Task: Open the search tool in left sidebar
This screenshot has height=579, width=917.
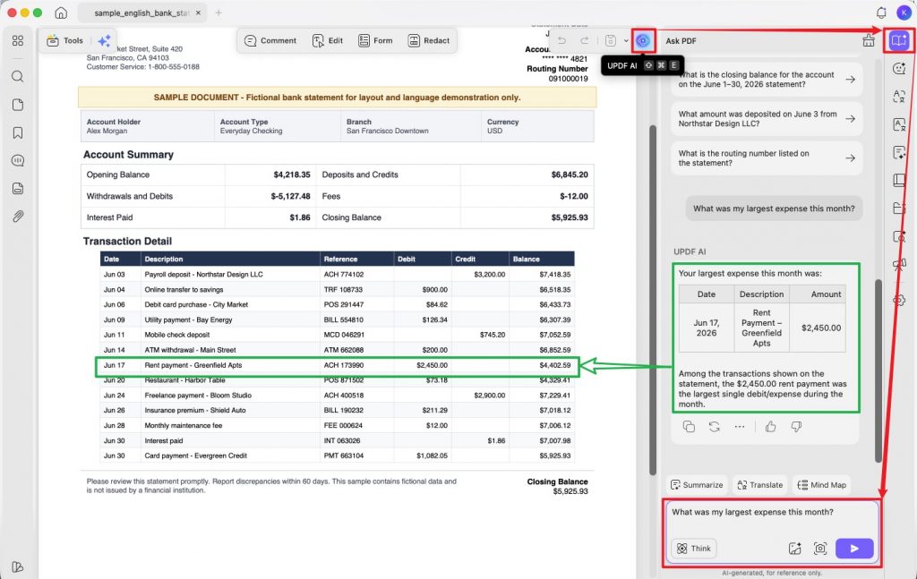Action: 18,77
